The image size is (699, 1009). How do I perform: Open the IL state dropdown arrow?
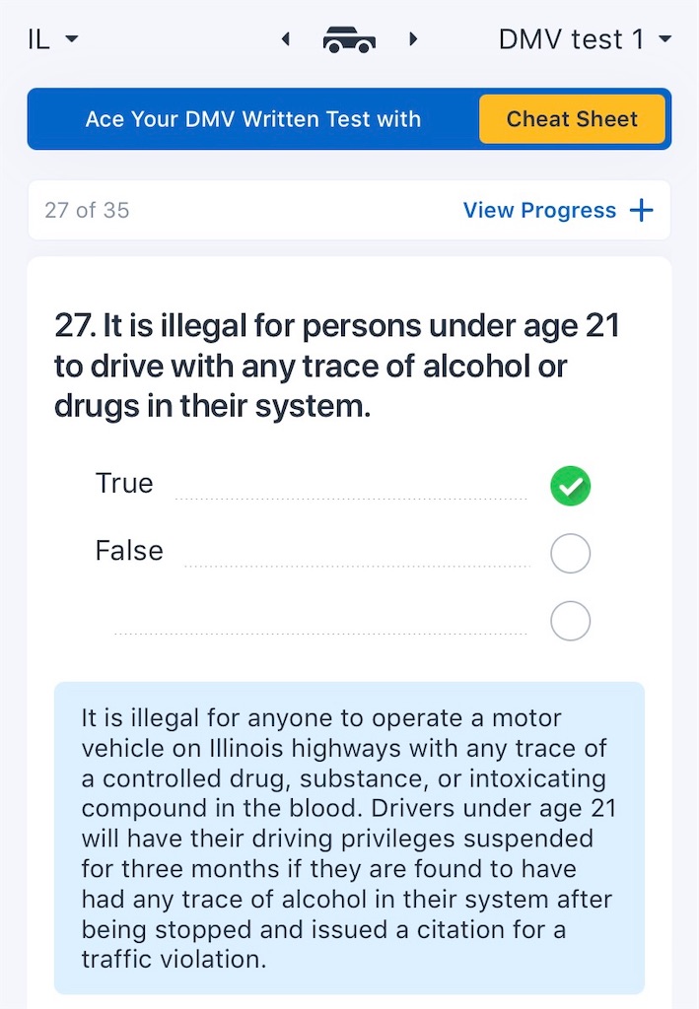point(72,39)
